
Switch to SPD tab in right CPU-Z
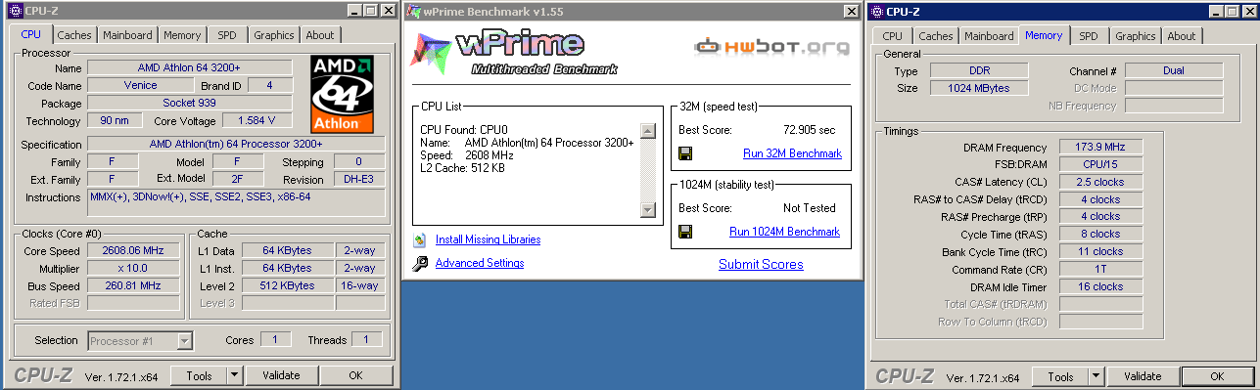1088,36
